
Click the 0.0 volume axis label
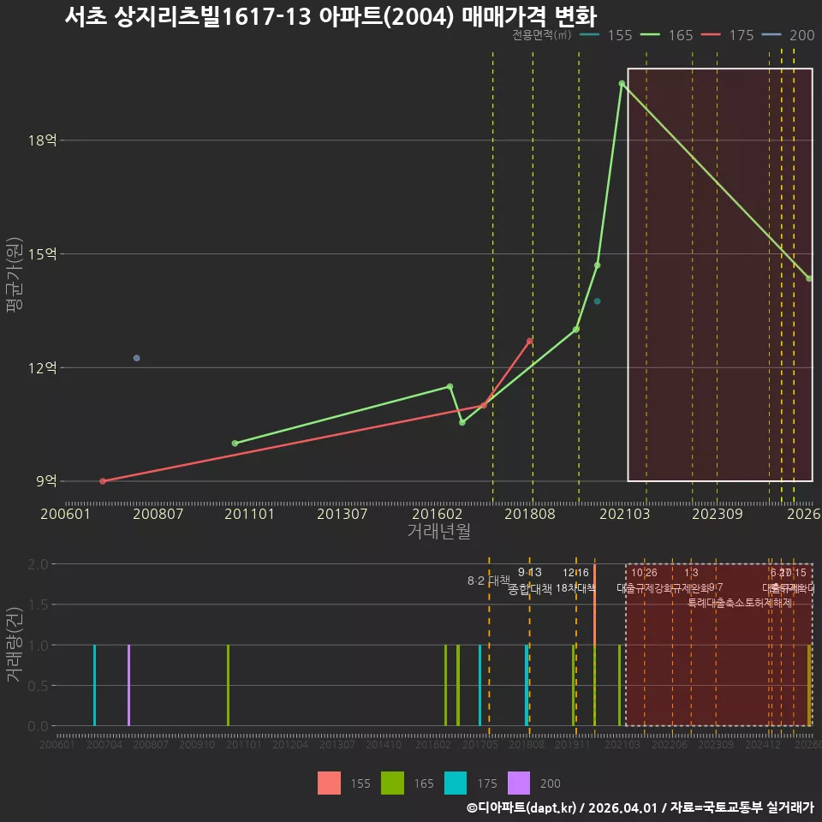click(38, 726)
